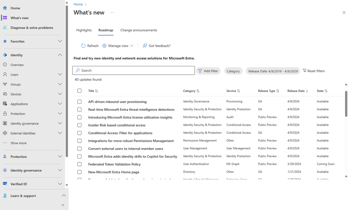Click the Manage view gear icon
This screenshot has width=353, height=210.
pos(105,46)
